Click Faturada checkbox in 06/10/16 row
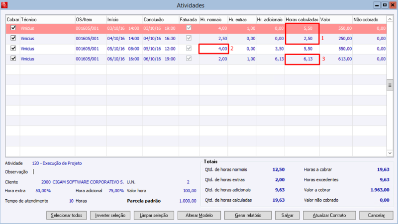 (189, 58)
